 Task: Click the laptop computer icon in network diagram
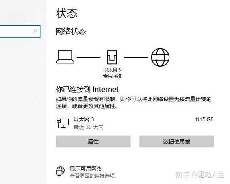[x=65, y=57]
